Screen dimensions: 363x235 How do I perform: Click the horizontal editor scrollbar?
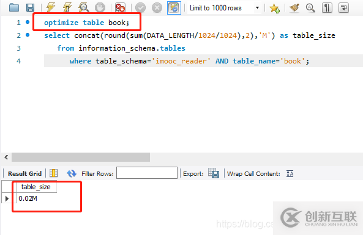[x=81, y=157]
